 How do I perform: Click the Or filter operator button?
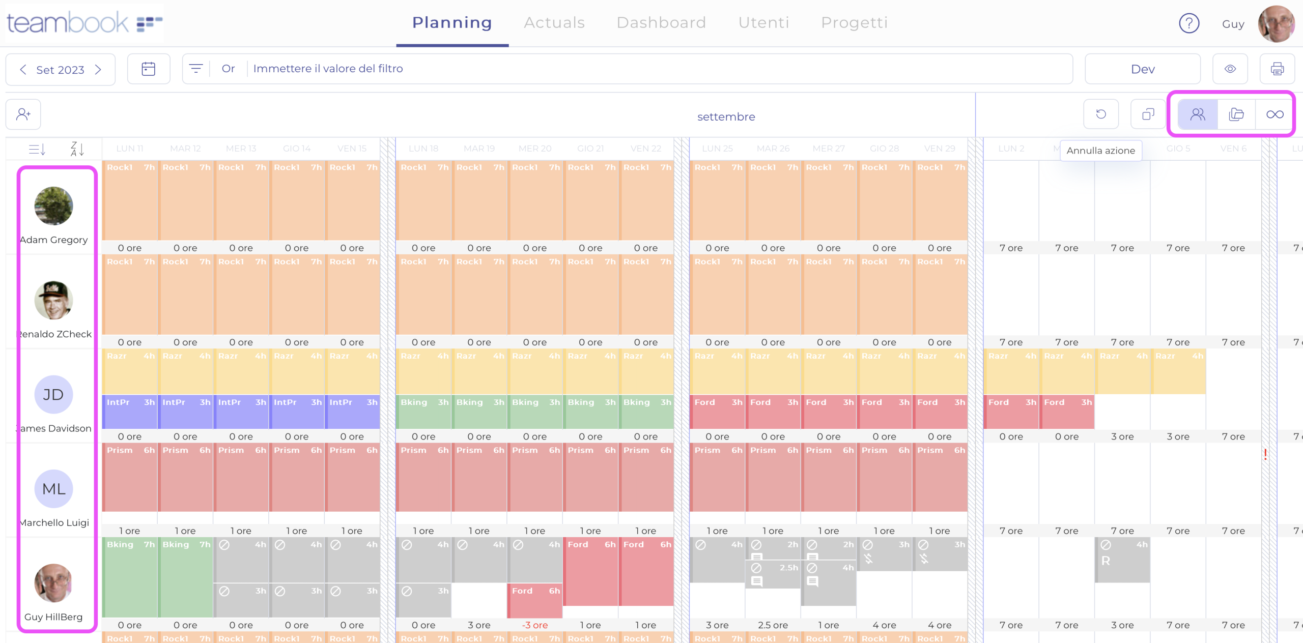228,68
